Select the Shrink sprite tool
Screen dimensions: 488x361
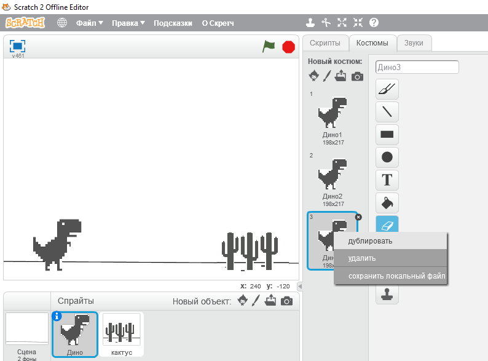pos(358,23)
